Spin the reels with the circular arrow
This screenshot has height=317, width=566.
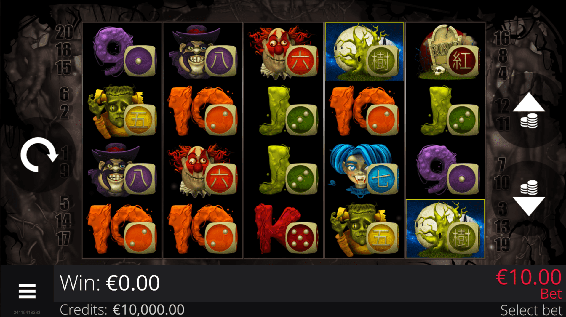coord(39,154)
